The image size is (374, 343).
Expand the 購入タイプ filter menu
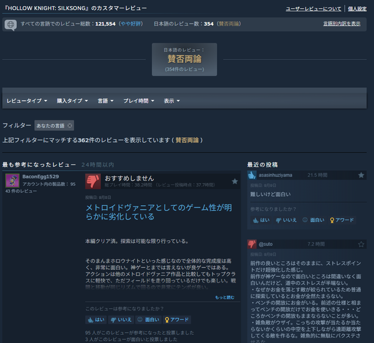(x=72, y=101)
